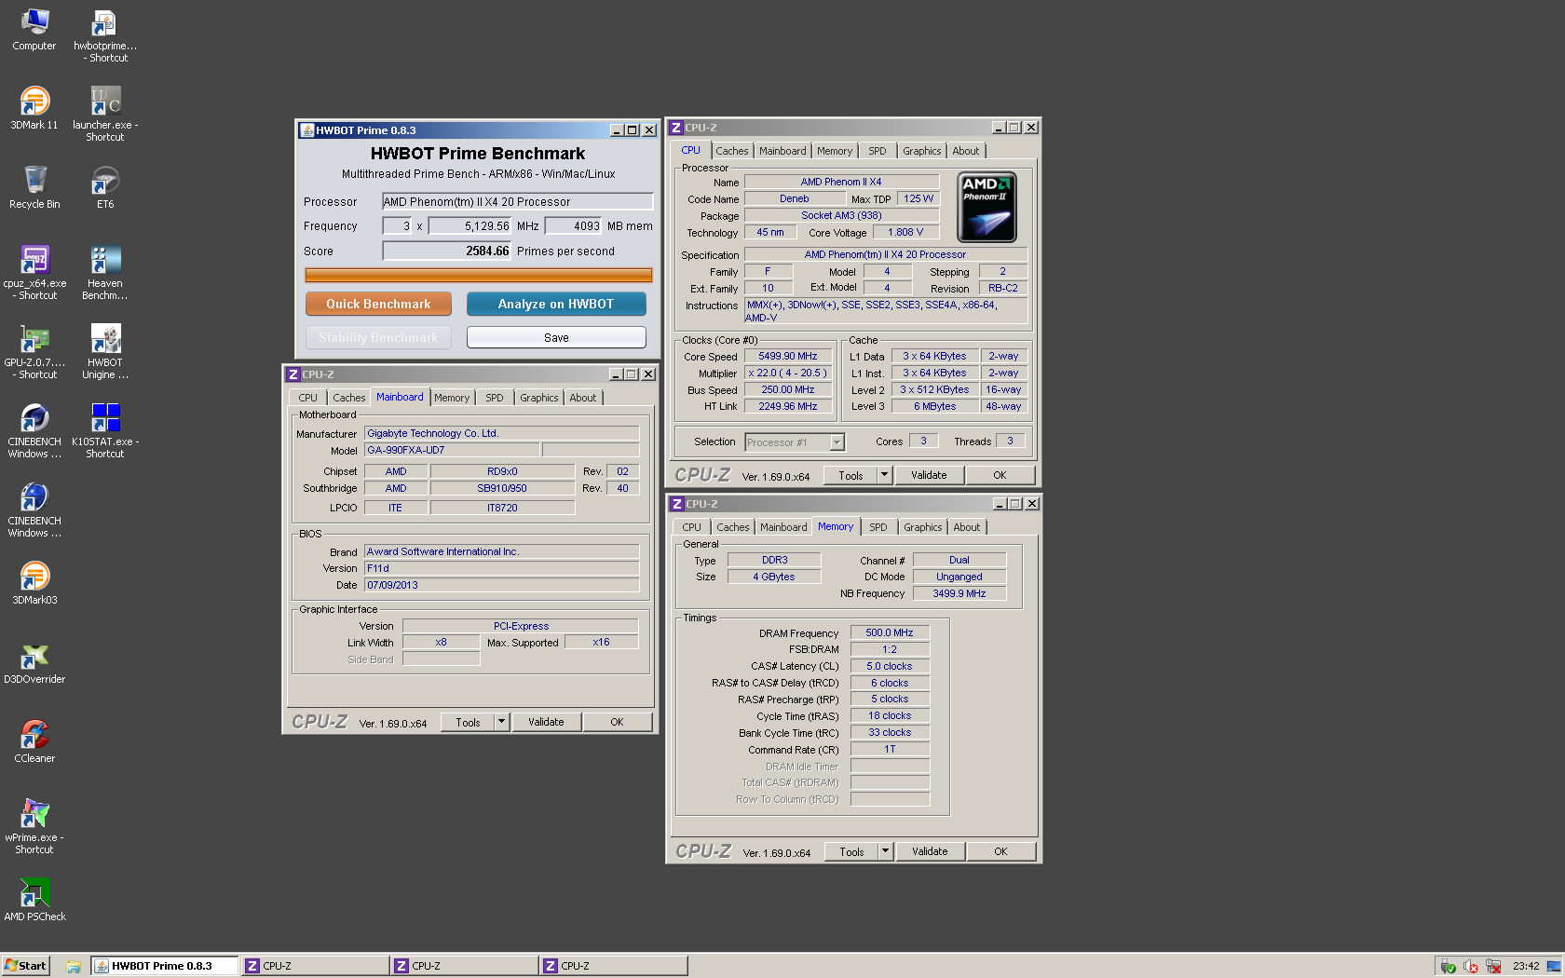Click the network tray icon with red X
The image size is (1565, 978).
(x=1493, y=966)
